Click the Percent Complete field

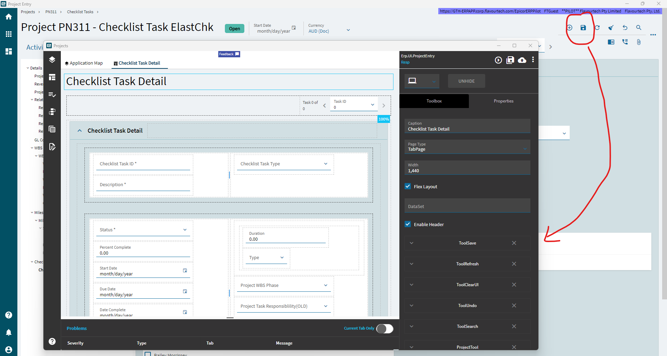[143, 250]
